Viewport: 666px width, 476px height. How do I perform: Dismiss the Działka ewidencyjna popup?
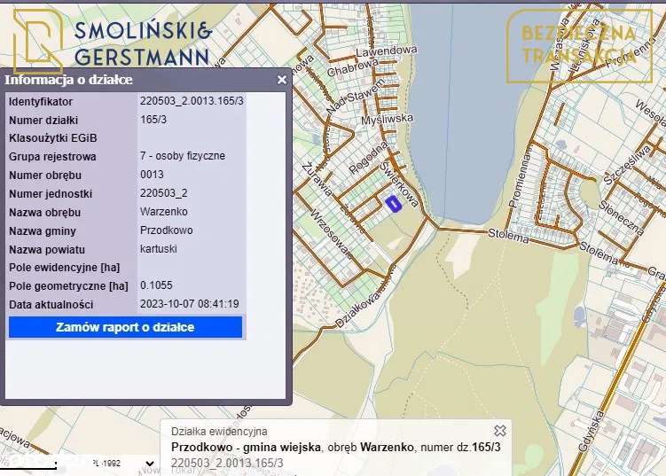pos(500,431)
